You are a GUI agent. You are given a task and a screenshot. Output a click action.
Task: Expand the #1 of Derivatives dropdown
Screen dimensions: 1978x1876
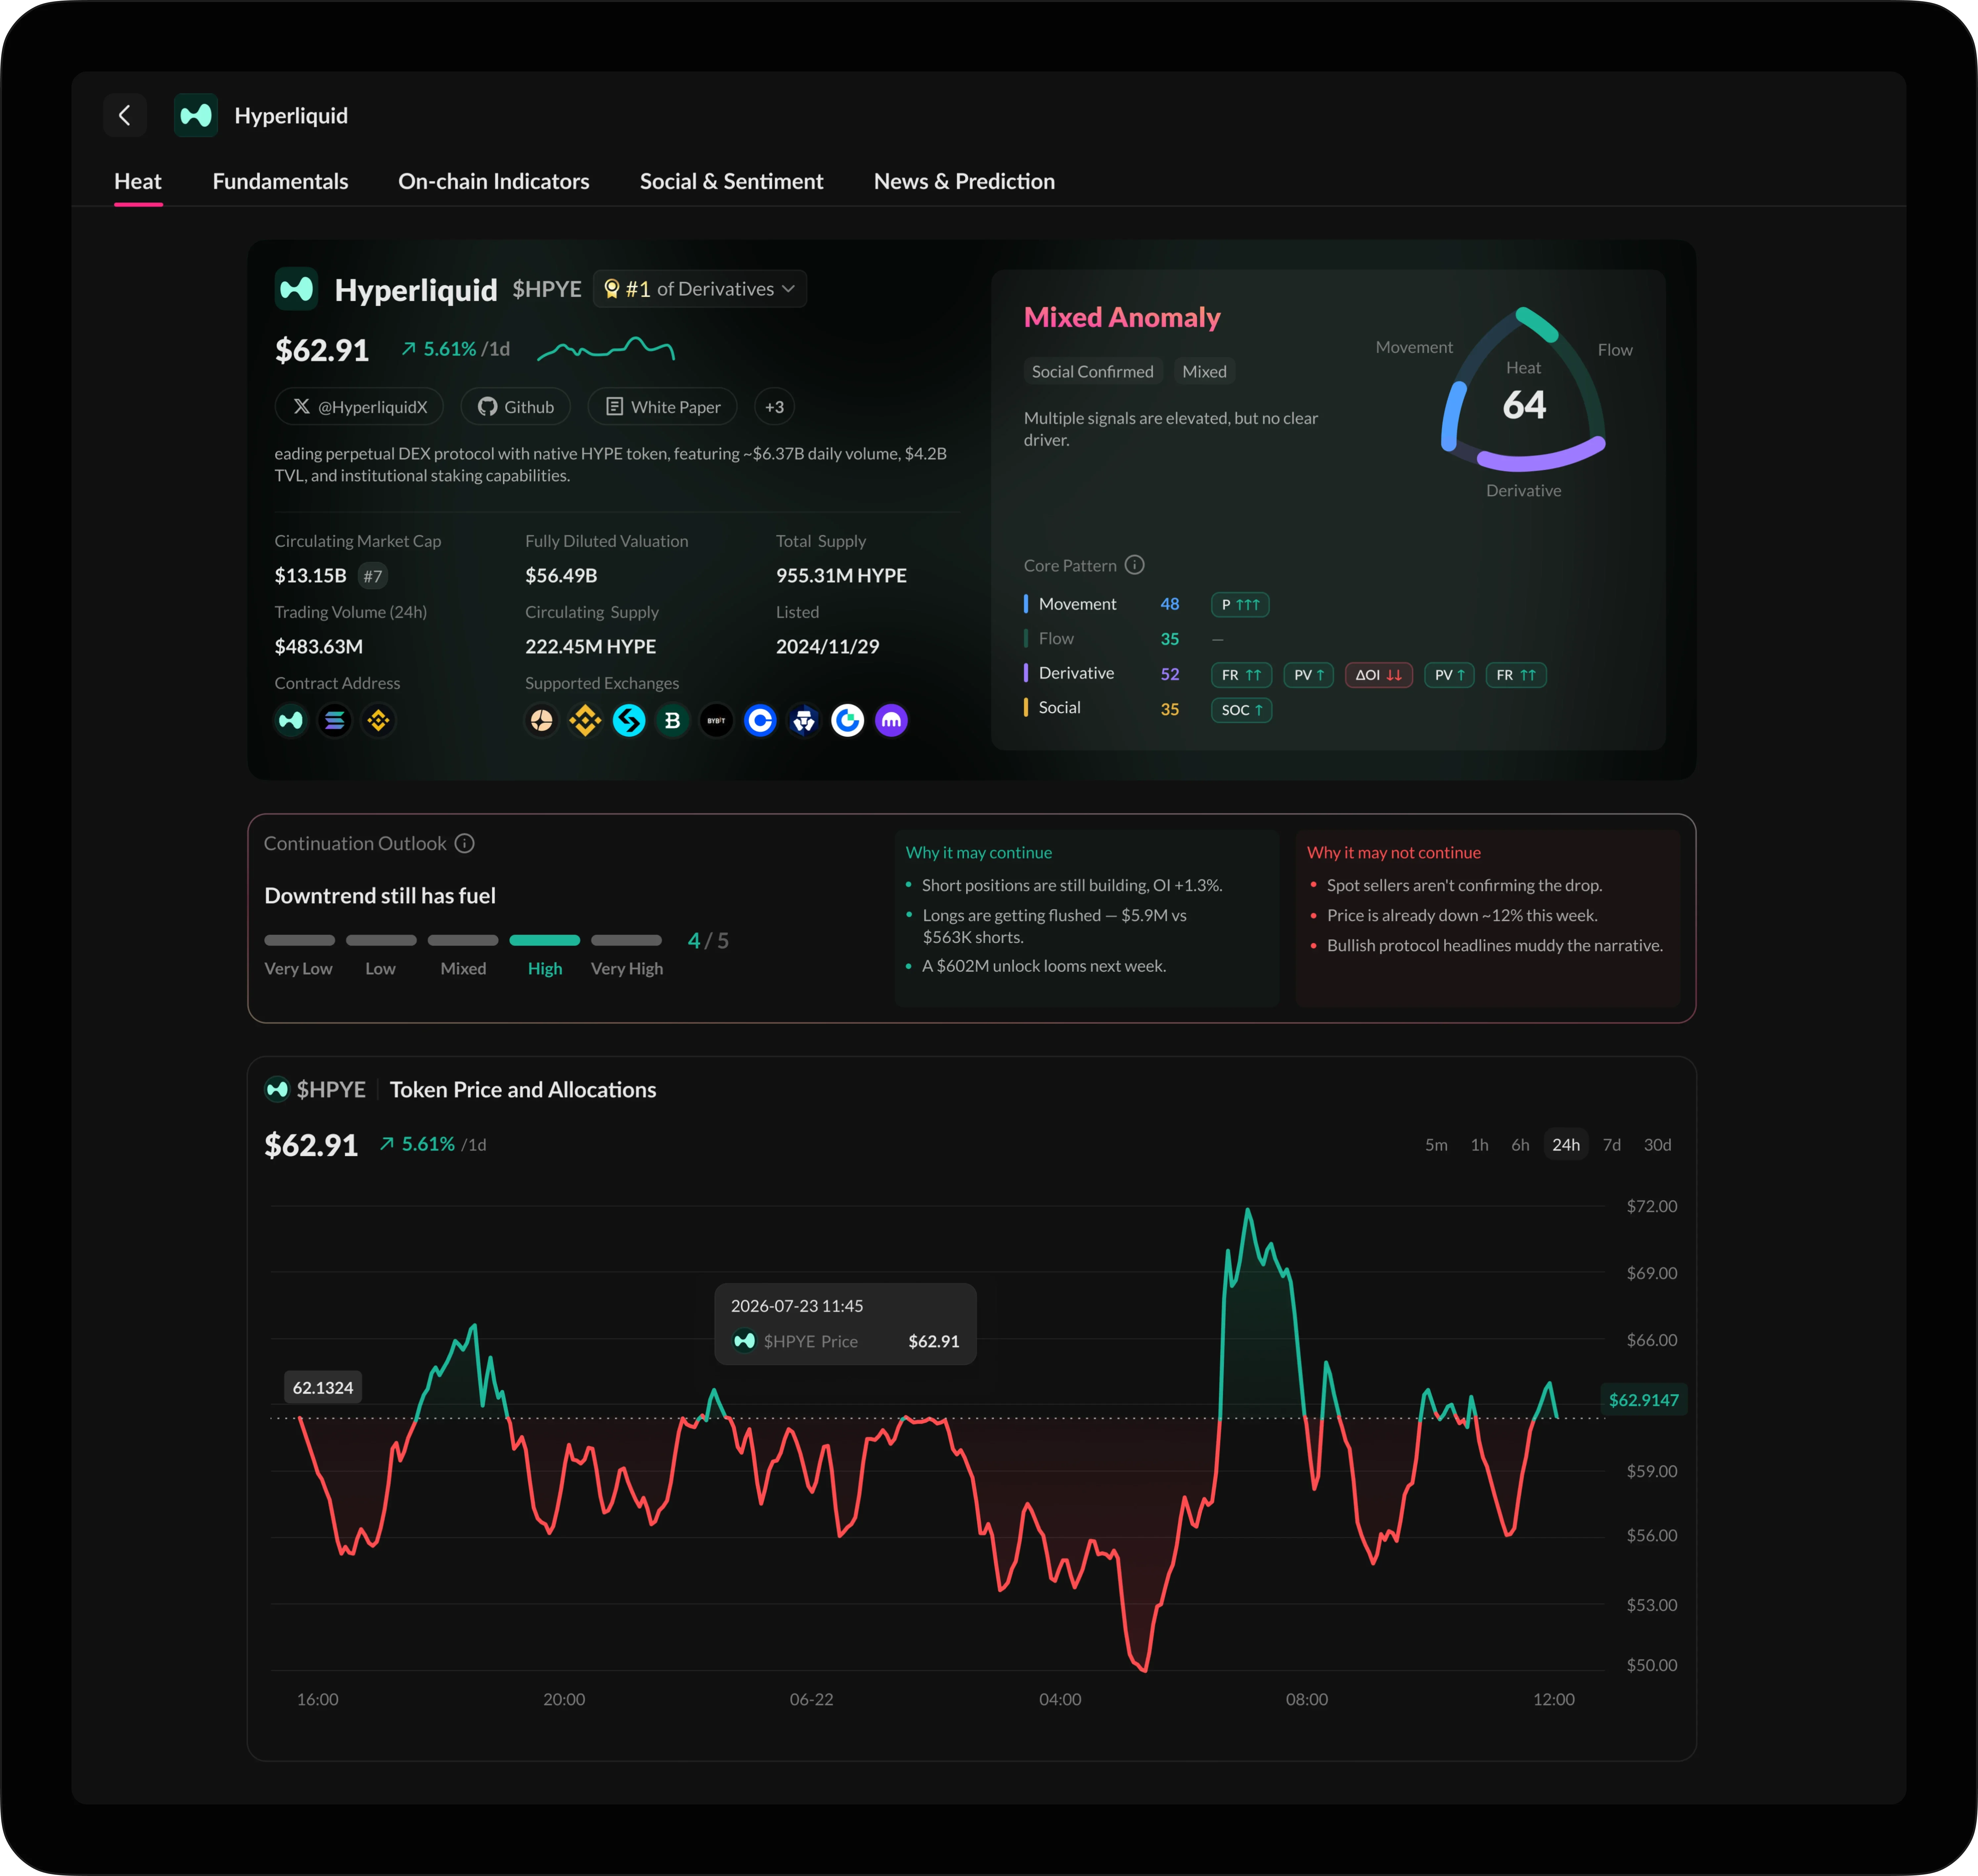tap(700, 289)
